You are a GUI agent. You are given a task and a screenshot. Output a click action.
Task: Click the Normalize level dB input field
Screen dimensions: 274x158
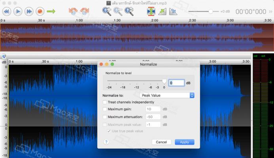176,83
